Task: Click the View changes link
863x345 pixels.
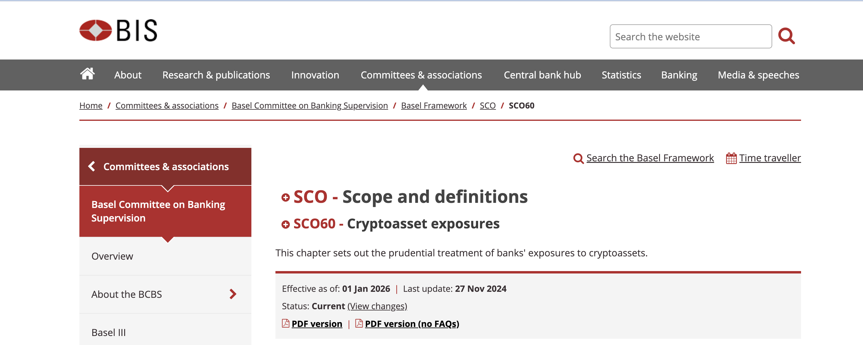Action: 377,306
